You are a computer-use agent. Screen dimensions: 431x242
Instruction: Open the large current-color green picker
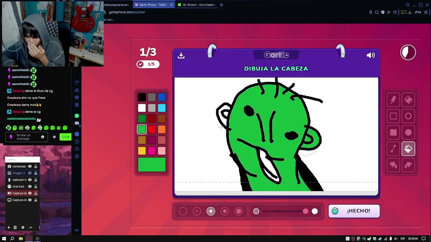[152, 165]
